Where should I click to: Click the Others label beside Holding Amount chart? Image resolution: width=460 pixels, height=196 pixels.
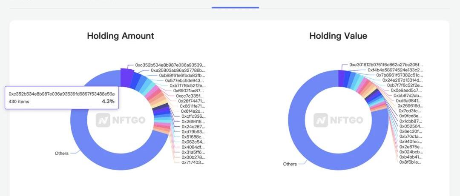(x=61, y=153)
